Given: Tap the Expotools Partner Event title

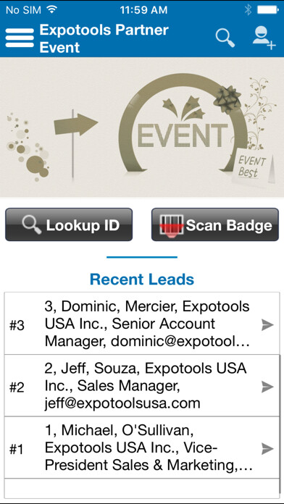Looking at the screenshot, I should pyautogui.click(x=104, y=38).
